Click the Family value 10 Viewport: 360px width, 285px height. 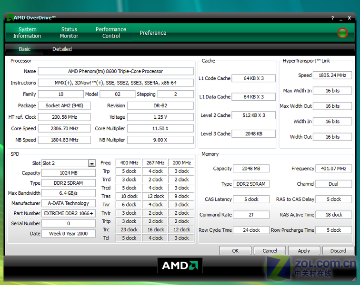pyautogui.click(x=61, y=94)
